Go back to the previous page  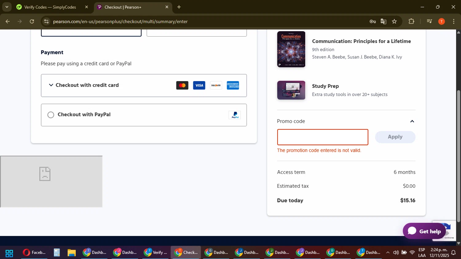click(x=8, y=22)
